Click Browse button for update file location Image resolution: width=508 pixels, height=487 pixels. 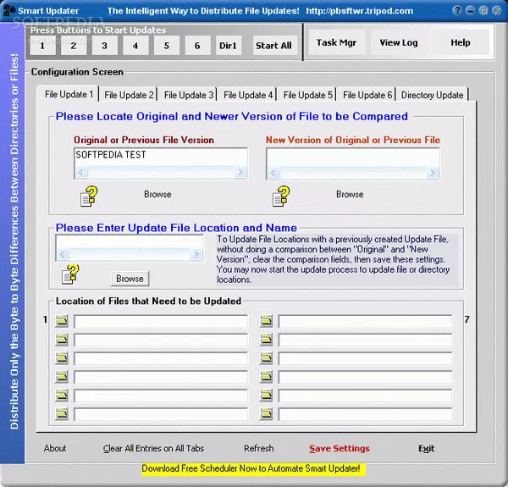(130, 279)
